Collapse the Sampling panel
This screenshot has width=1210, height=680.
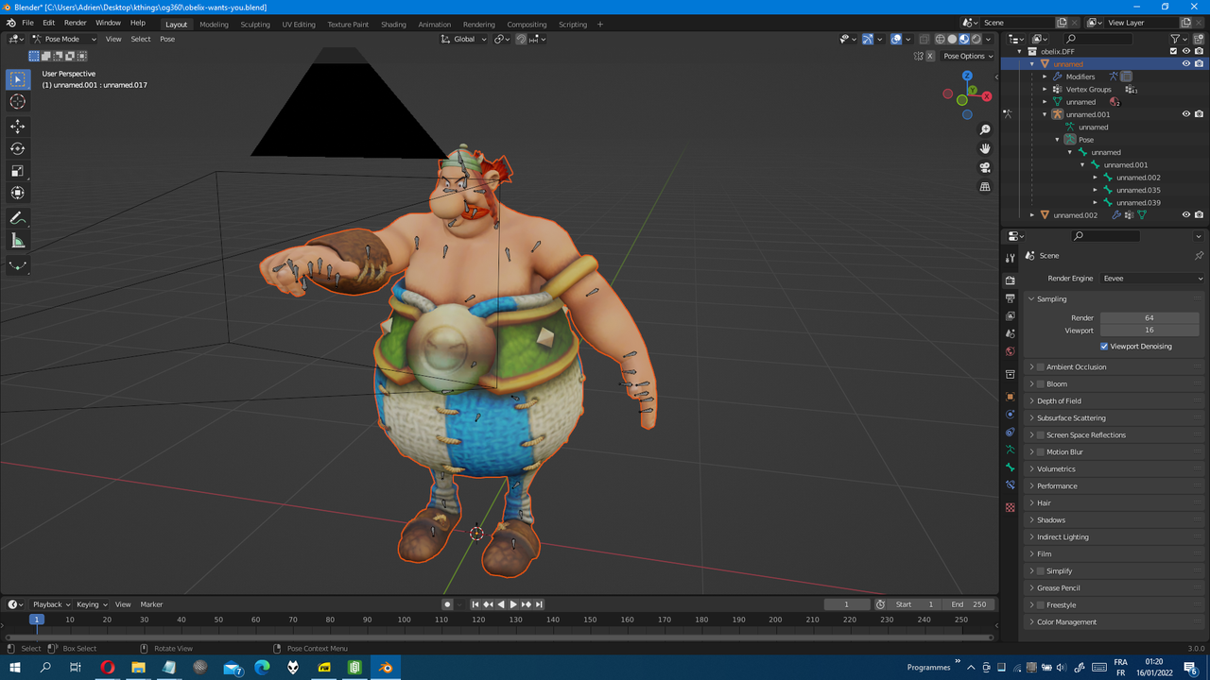(x=1050, y=299)
